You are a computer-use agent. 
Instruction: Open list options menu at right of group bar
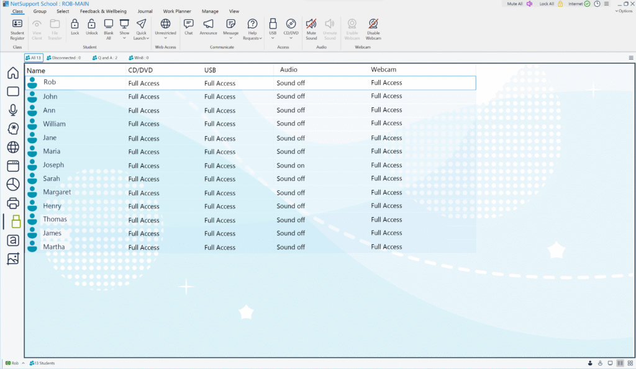[x=631, y=58]
